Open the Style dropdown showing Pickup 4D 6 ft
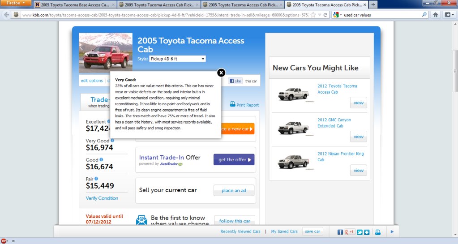 [177, 59]
